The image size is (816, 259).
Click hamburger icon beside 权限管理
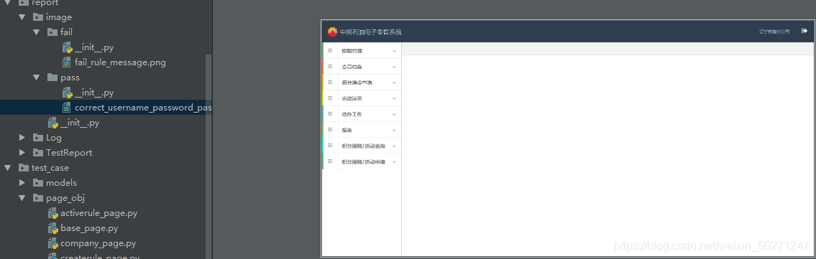[330, 51]
